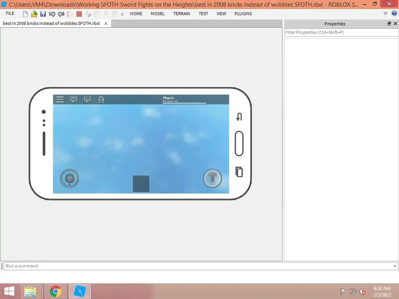Click the phone emulator recent apps button
Viewport: 399px width, 299px height.
239,172
